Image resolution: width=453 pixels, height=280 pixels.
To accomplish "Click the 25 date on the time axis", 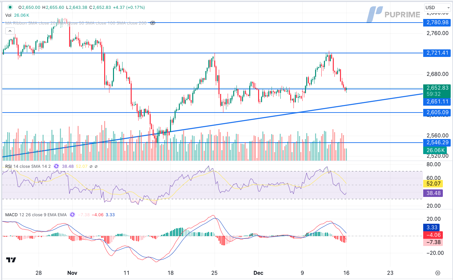I will (215, 273).
